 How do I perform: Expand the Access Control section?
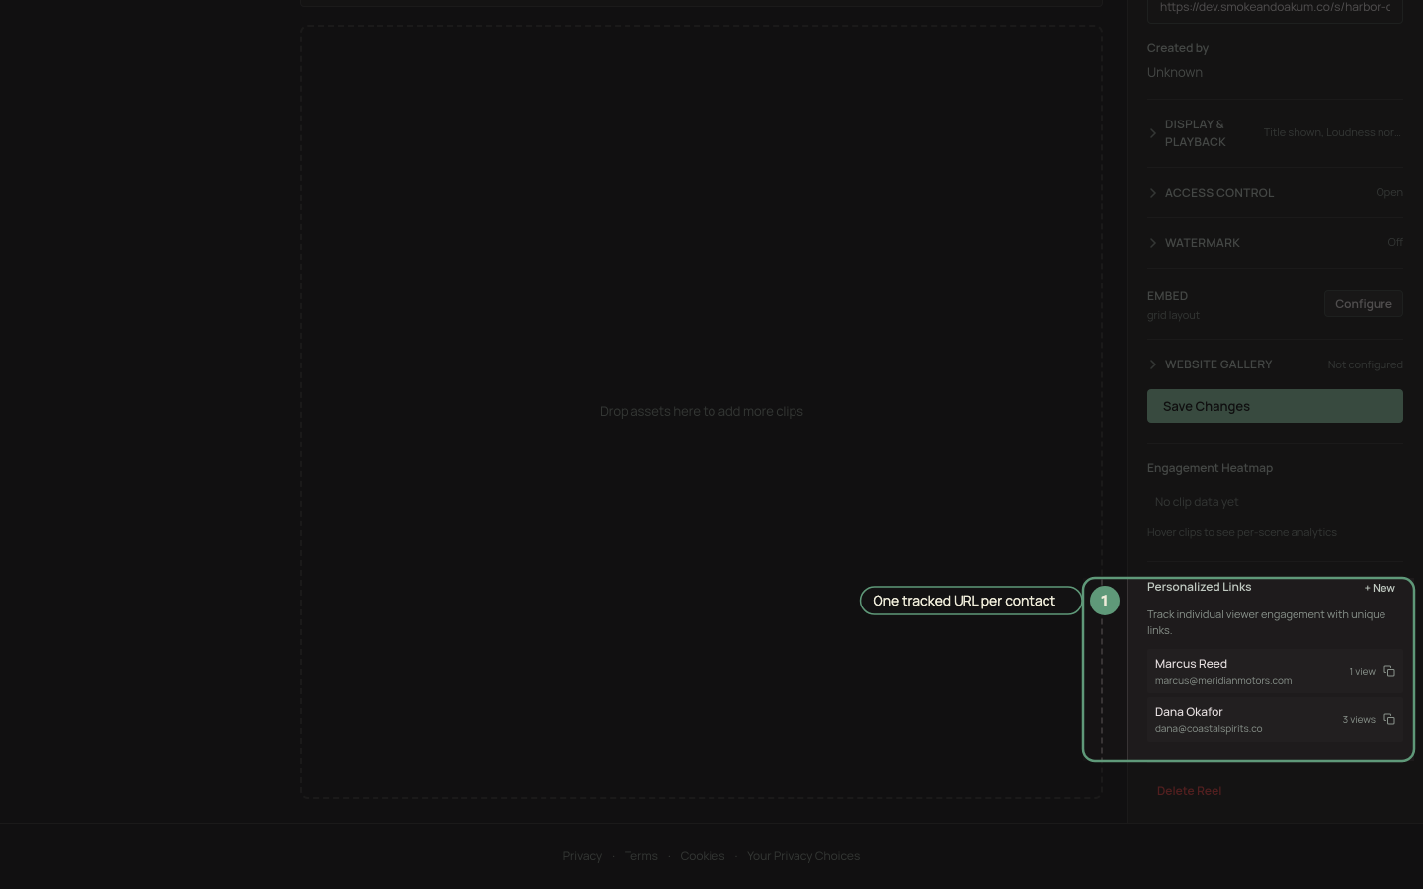coord(1275,193)
